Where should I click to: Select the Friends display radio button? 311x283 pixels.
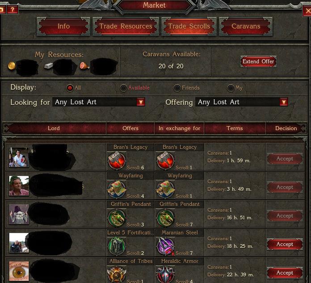(x=177, y=88)
